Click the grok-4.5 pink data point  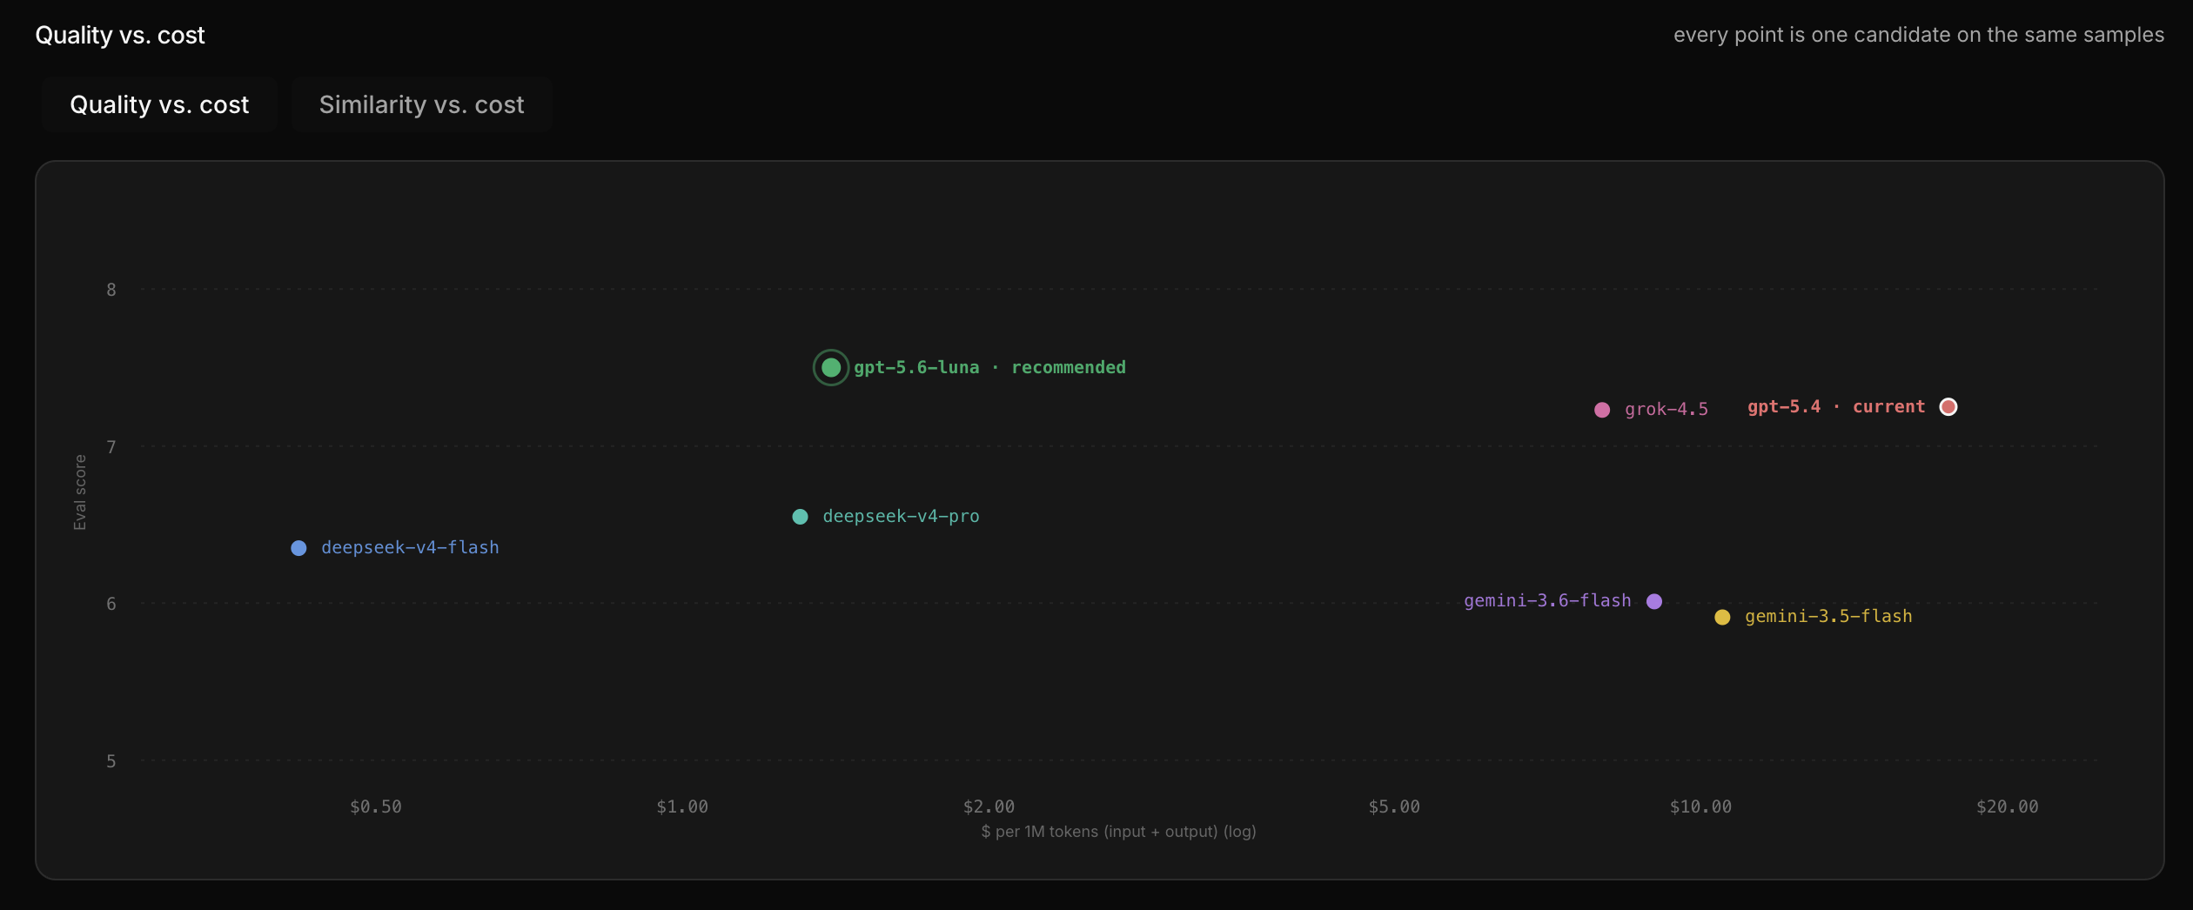tap(1602, 410)
